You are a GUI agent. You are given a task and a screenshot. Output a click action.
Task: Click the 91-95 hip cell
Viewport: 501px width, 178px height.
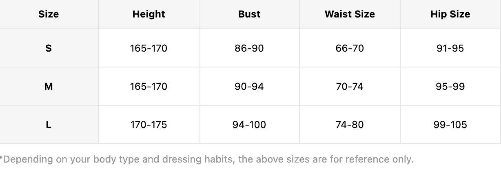(450, 48)
